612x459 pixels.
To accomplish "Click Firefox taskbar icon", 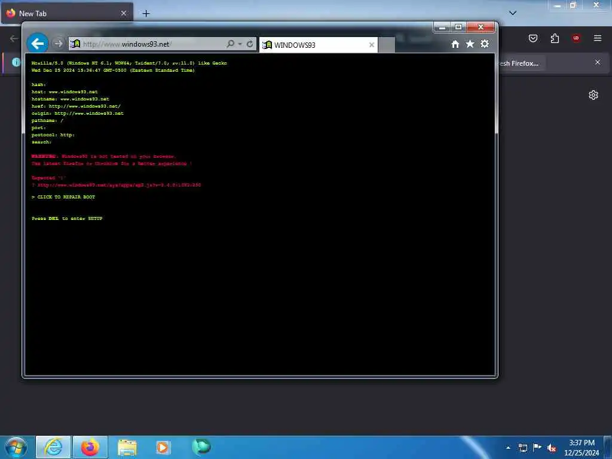I will (90, 447).
